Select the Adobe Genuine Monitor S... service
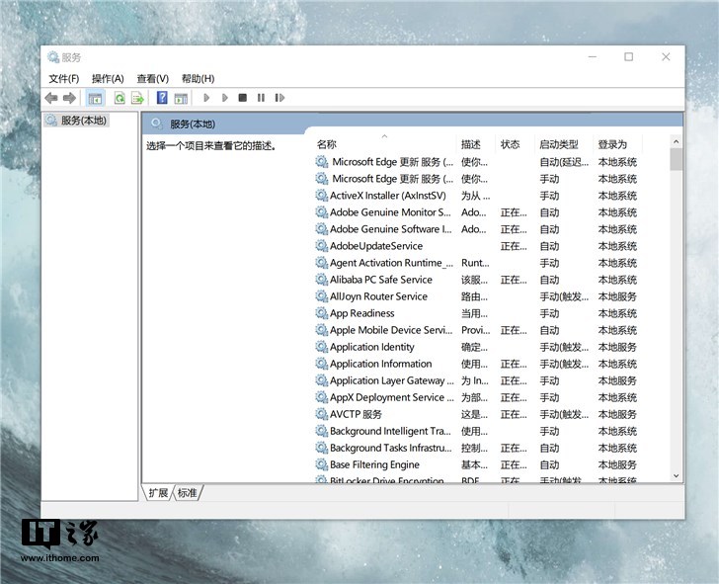719x584 pixels. pos(391,212)
